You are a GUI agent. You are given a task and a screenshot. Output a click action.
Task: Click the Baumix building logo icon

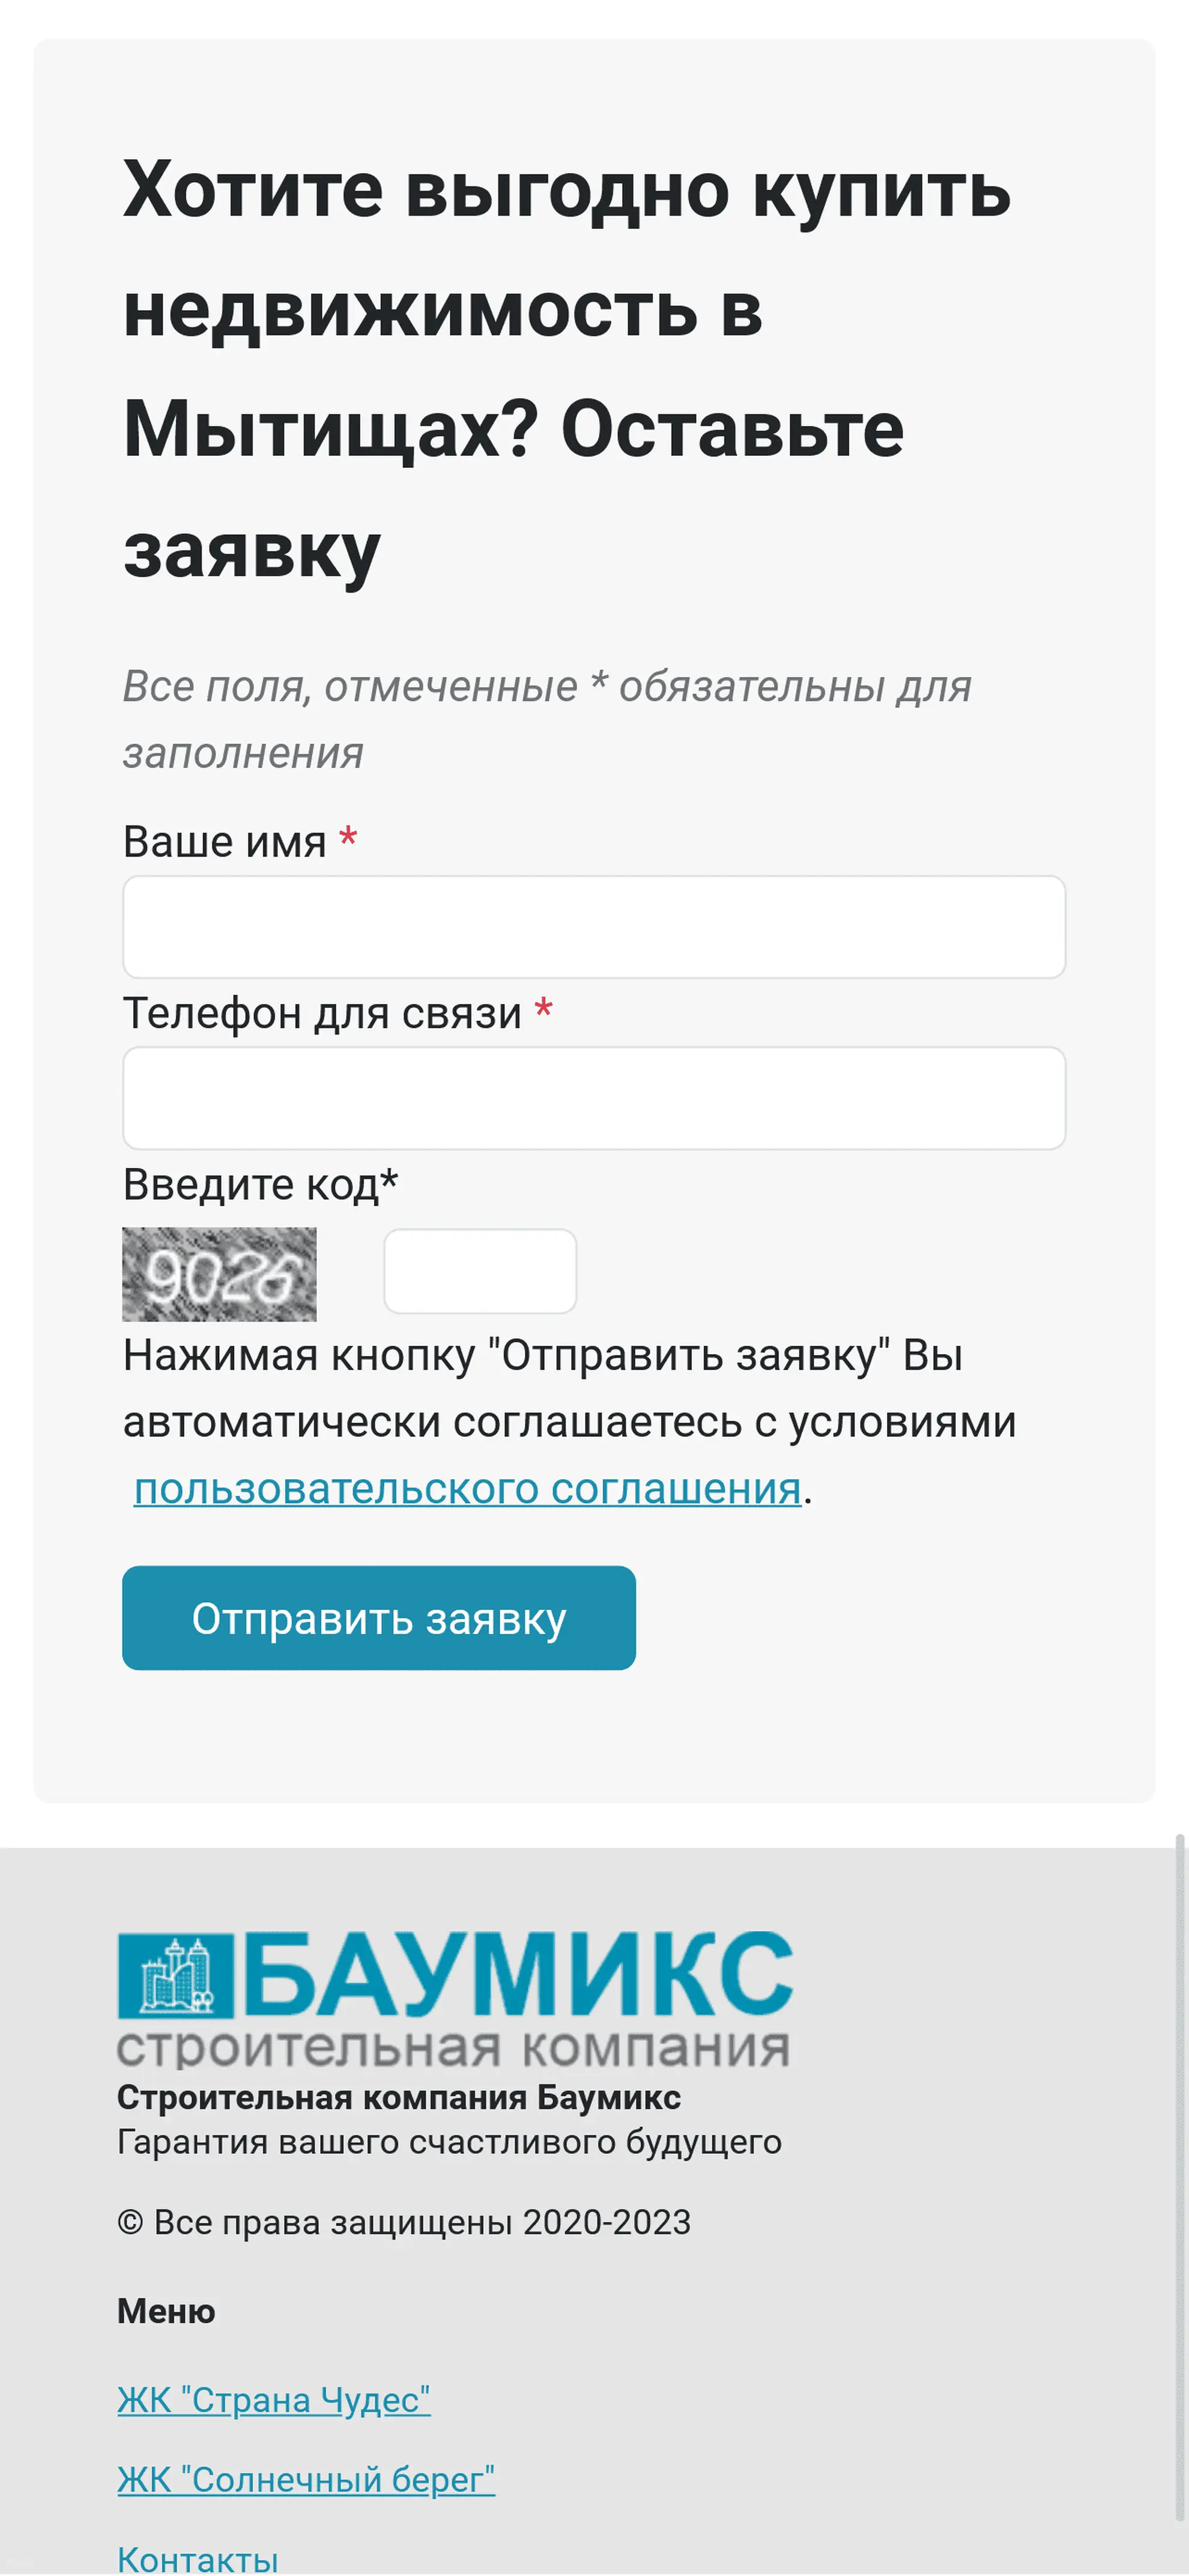click(x=176, y=1975)
